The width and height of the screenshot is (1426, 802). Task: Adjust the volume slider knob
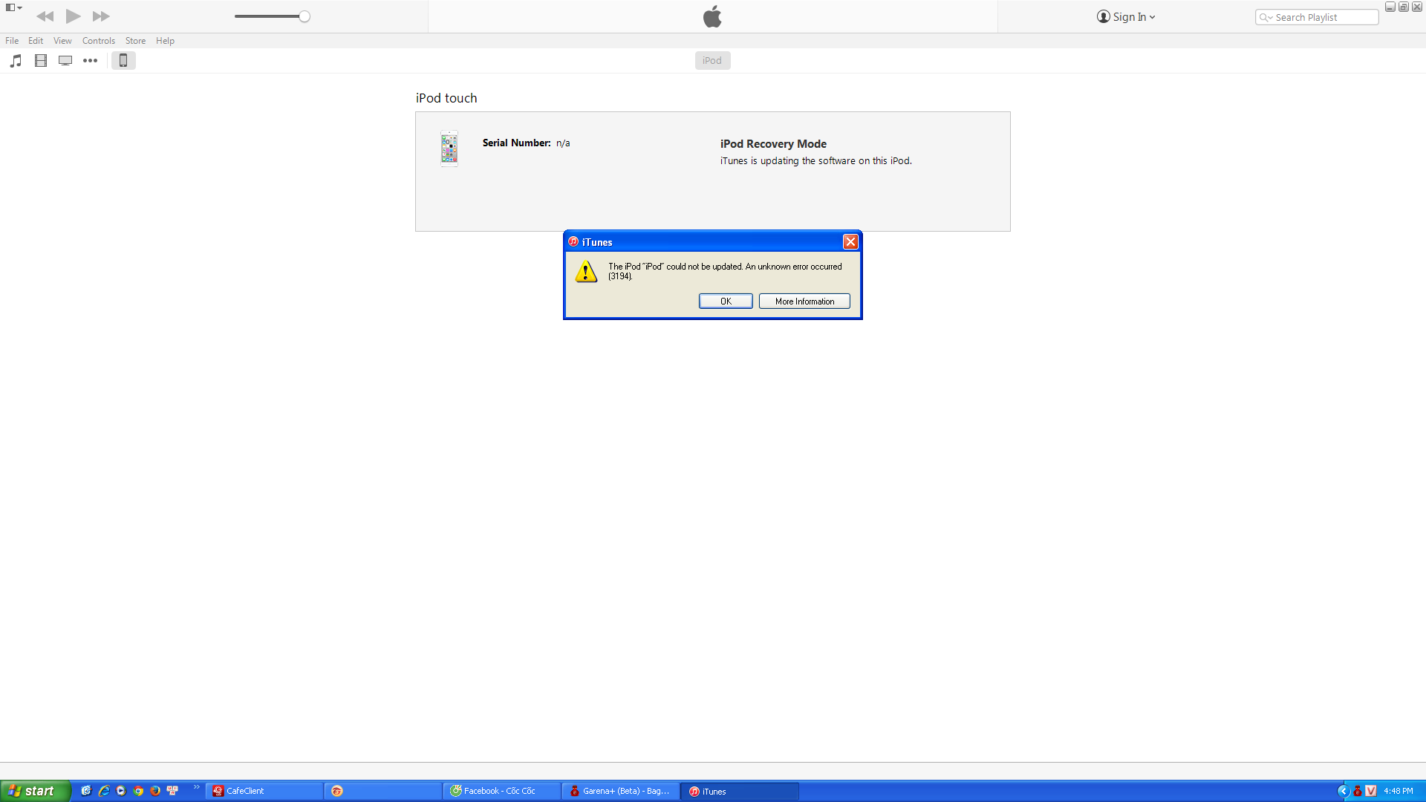(305, 16)
